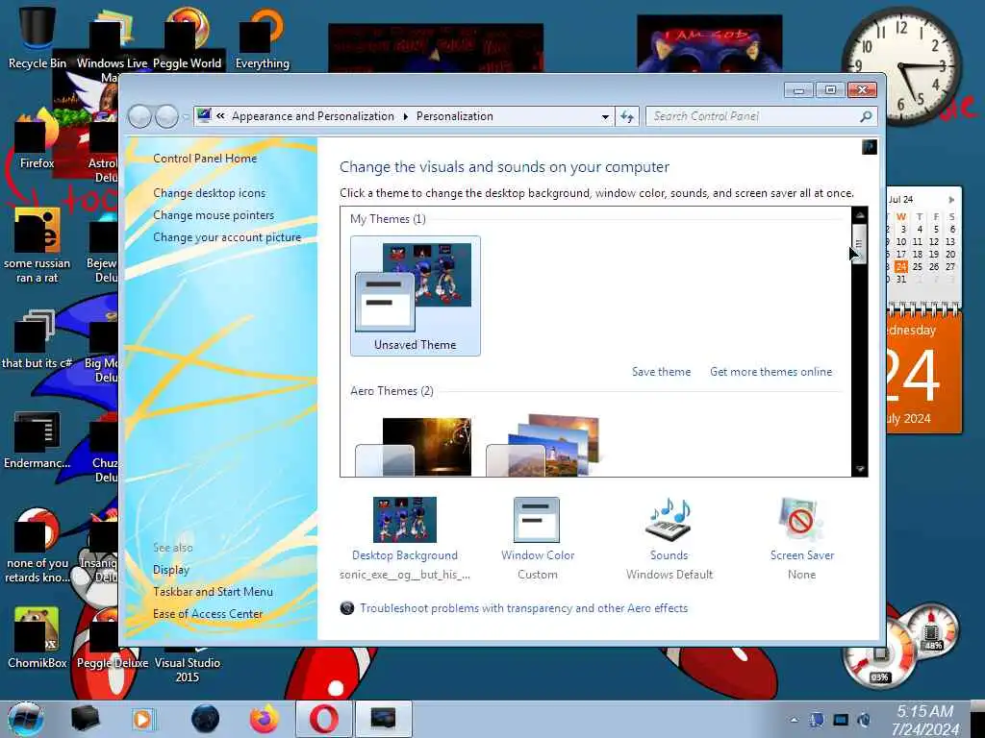Open Change desktop icons
The image size is (985, 738).
[209, 193]
